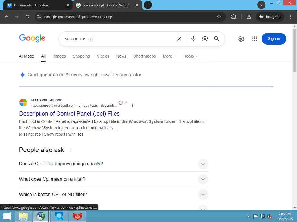The image size is (297, 222).
Task: Click the Incognito indicator button
Action: tap(270, 17)
